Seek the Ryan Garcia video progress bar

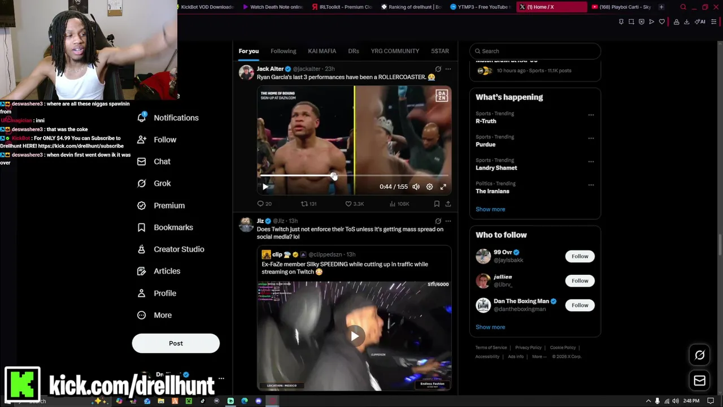click(x=354, y=176)
